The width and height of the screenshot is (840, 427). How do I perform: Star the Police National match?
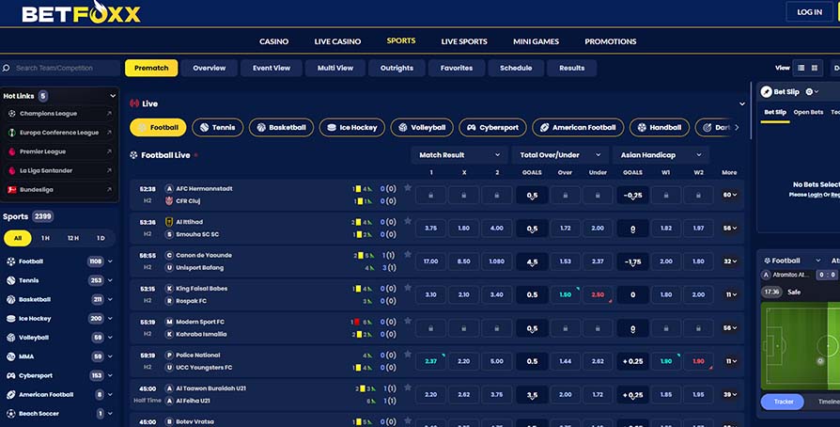[408, 354]
